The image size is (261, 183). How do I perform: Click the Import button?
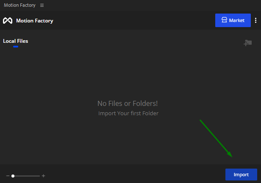click(x=241, y=175)
